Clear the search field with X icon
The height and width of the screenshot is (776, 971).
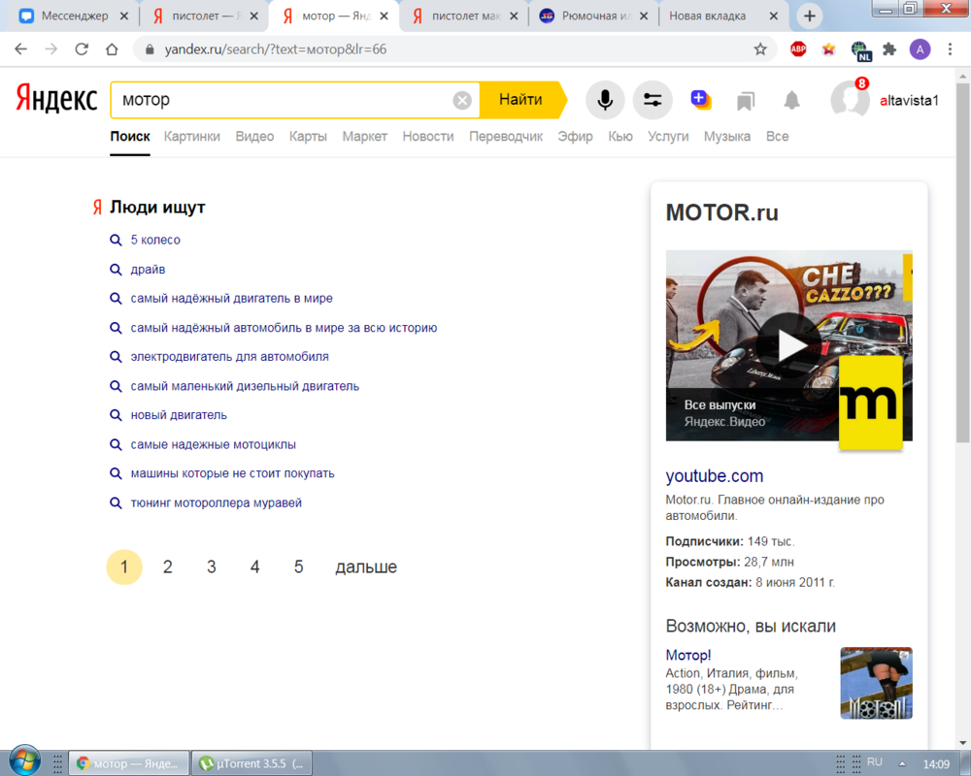tap(462, 100)
